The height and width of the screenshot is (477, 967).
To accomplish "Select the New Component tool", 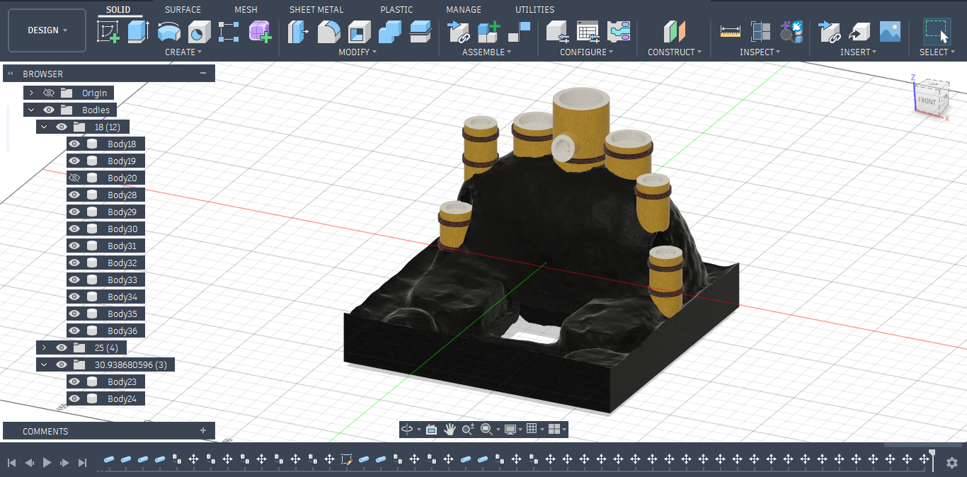I will [x=488, y=32].
